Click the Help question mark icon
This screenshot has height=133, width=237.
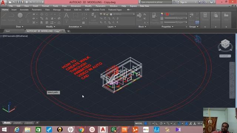pos(211,2)
